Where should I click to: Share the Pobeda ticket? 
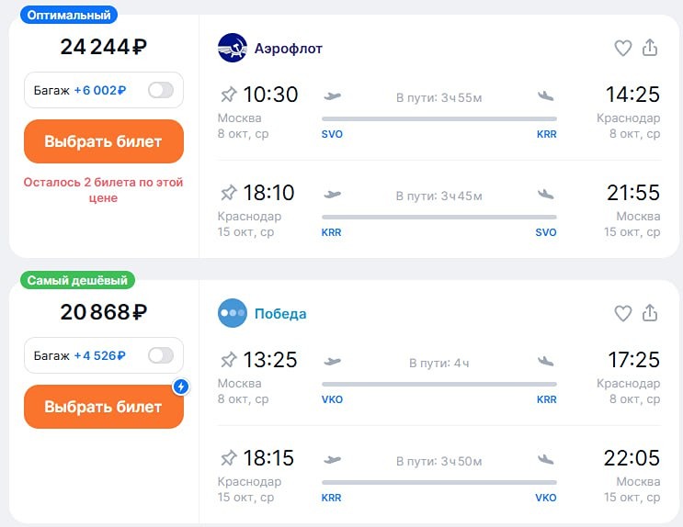[650, 313]
